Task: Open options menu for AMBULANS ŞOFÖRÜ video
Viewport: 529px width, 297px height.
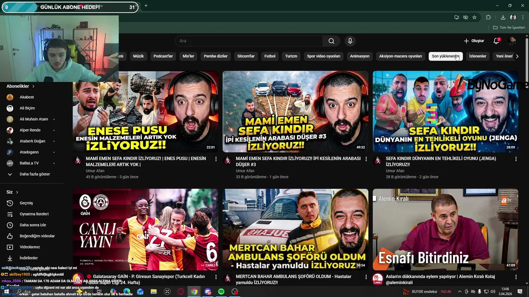Action: coord(366,277)
